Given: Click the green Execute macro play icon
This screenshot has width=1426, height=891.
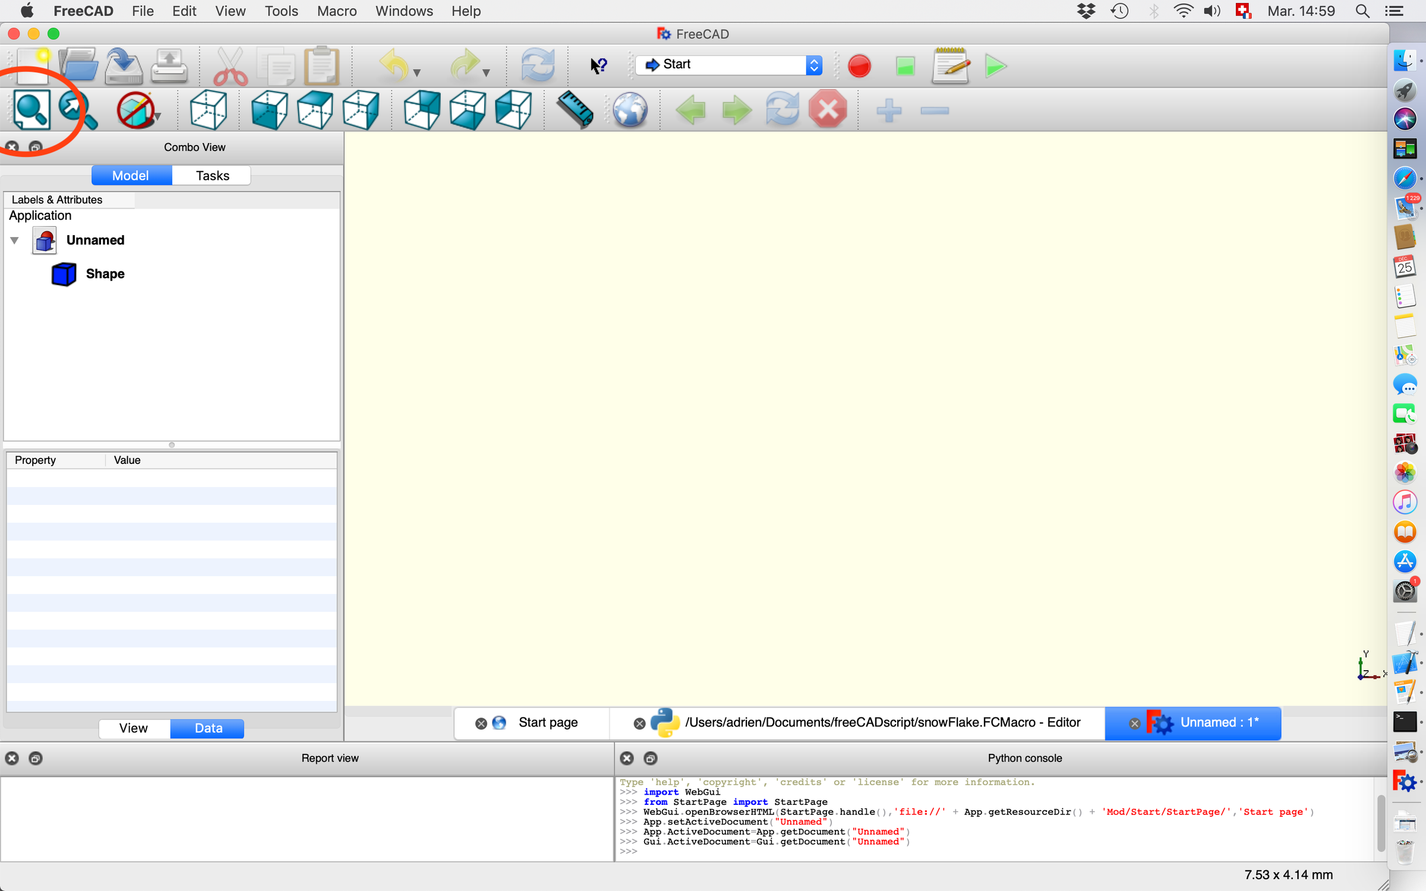Looking at the screenshot, I should [x=995, y=65].
